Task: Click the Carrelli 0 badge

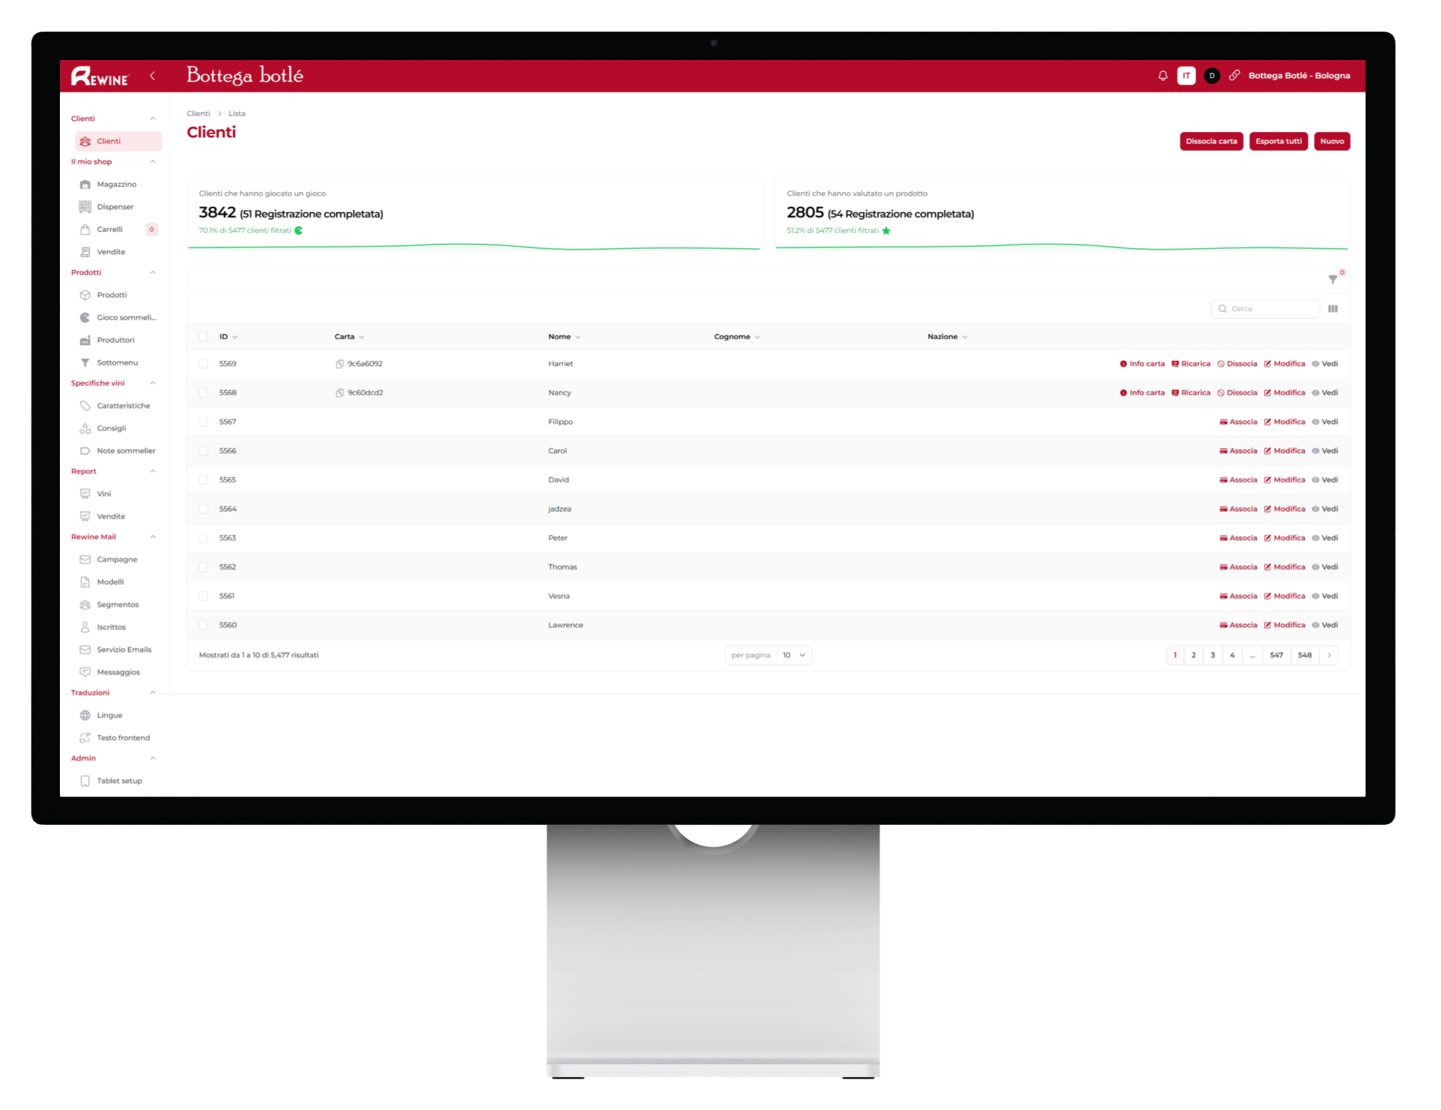Action: click(151, 230)
